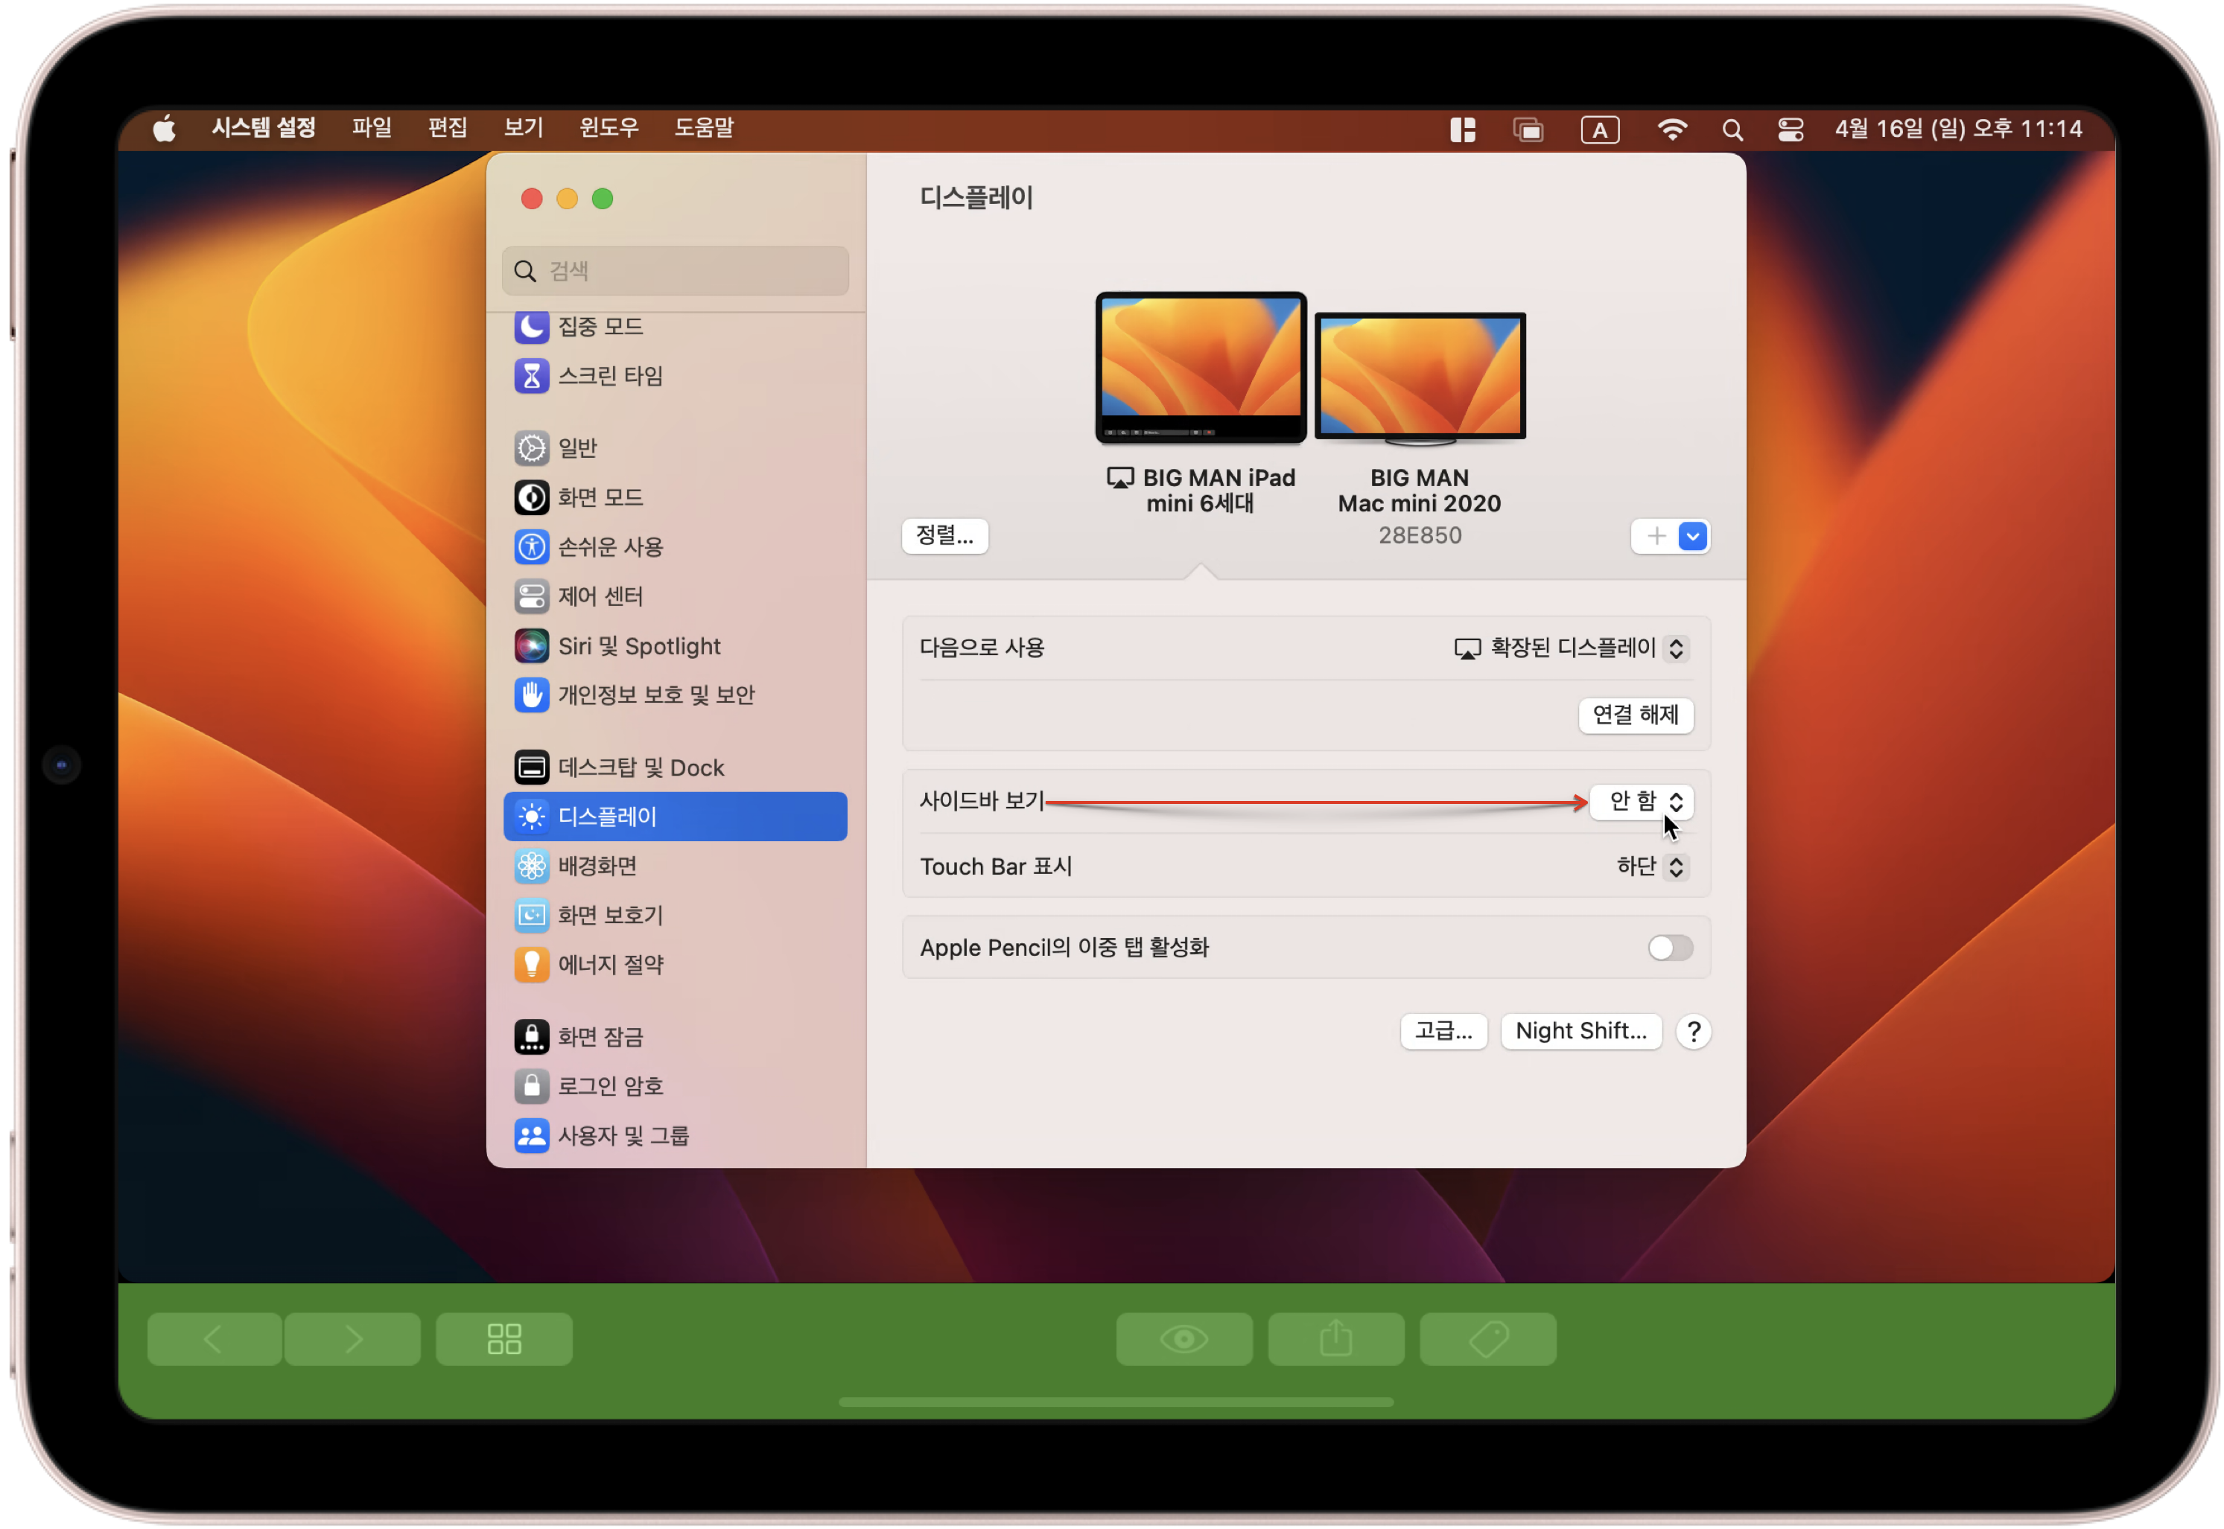Click the Night Shift... button

click(1580, 1031)
